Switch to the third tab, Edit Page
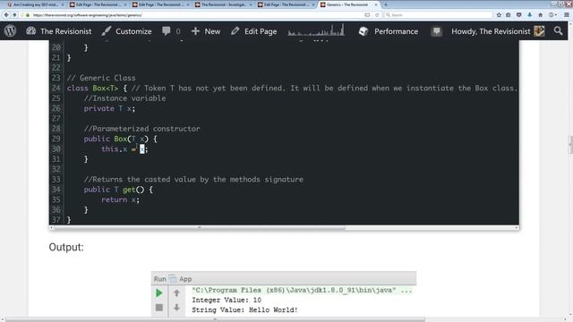This screenshot has height=322, width=573. tap(161, 4)
